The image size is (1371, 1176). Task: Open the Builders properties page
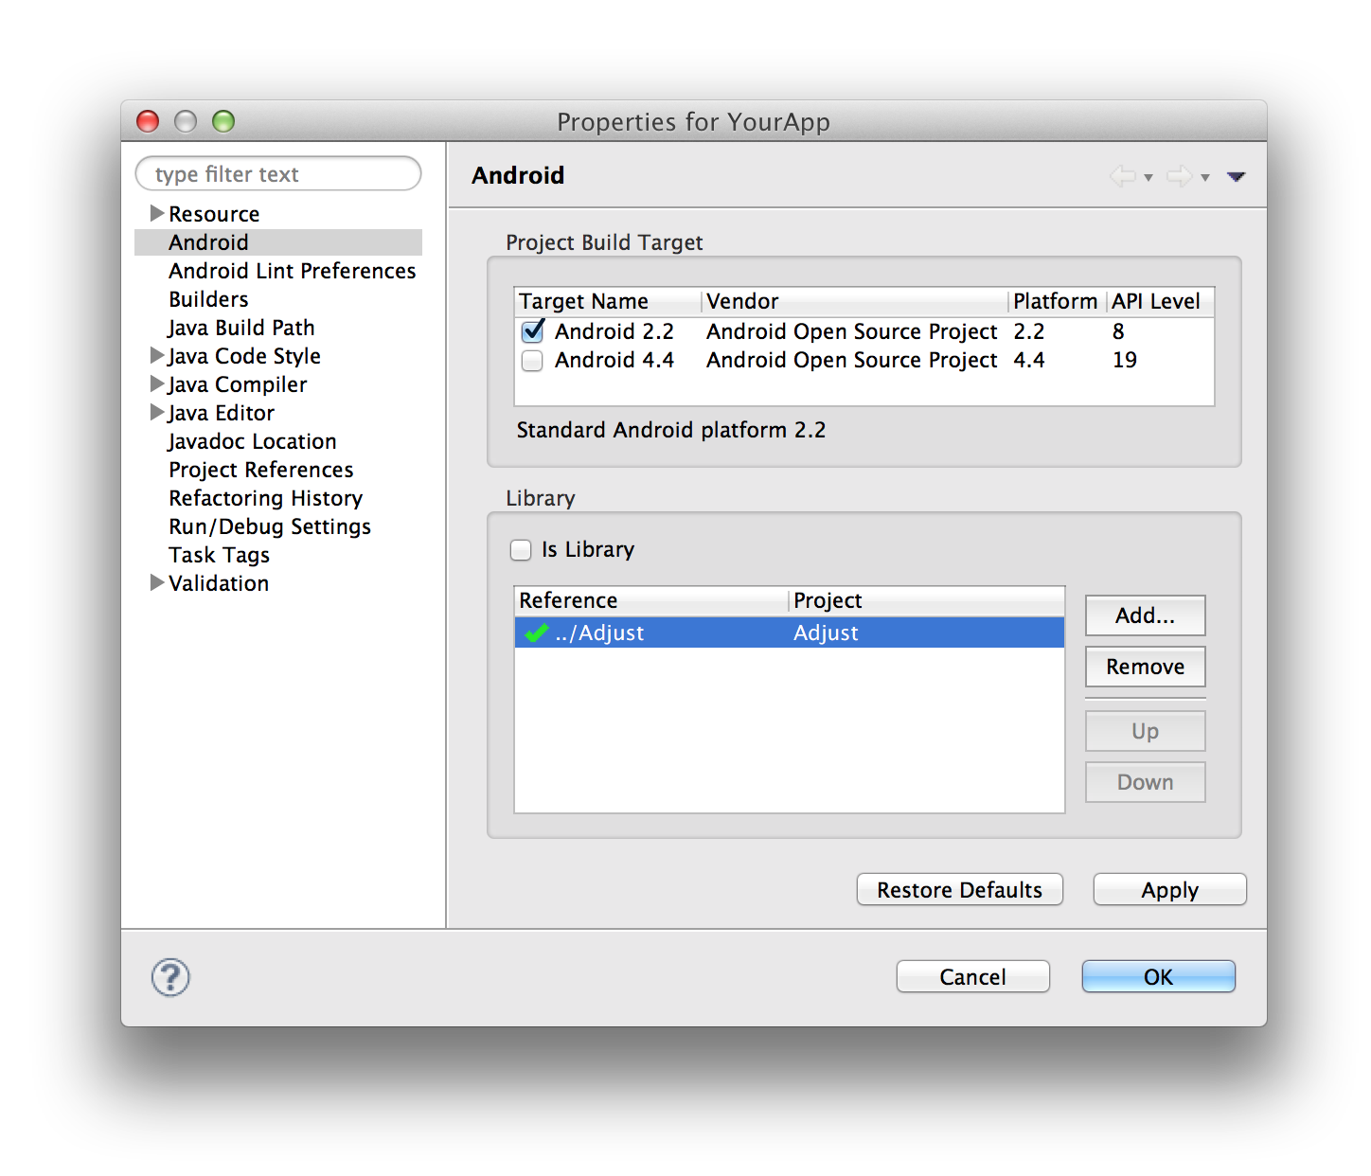point(208,299)
